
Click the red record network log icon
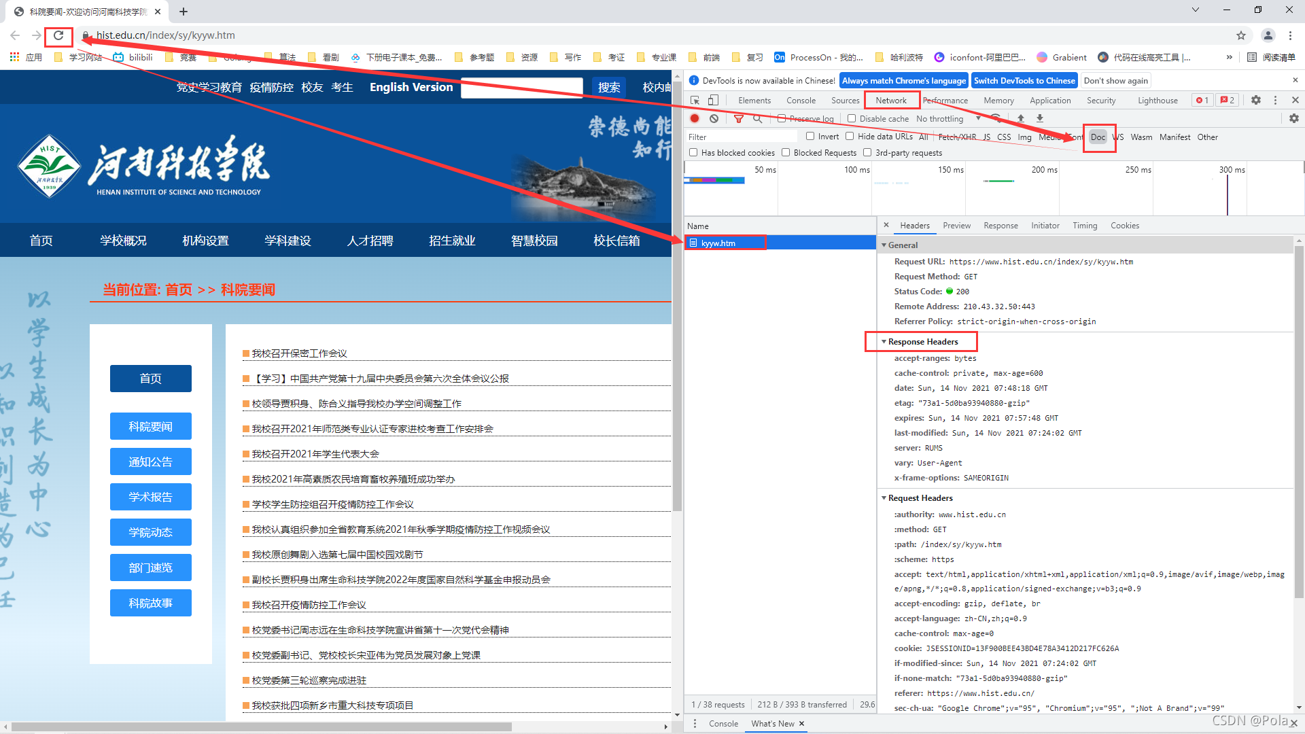[x=695, y=118]
